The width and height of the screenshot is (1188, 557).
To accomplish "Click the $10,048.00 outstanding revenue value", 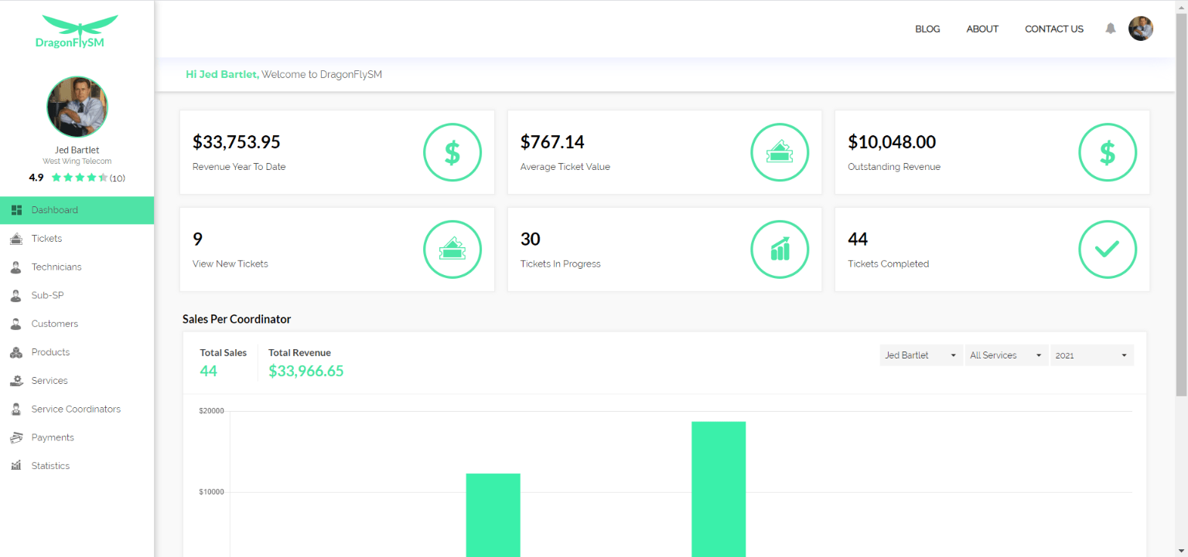I will (x=892, y=142).
